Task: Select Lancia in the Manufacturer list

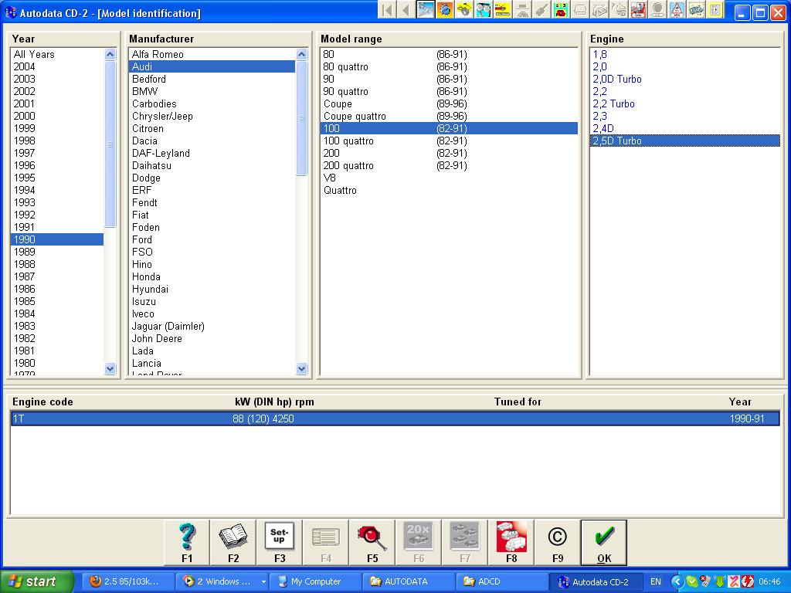Action: [x=212, y=363]
